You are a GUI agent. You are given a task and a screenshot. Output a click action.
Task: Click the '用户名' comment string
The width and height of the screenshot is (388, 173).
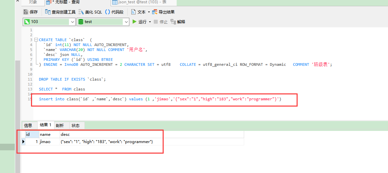pos(137,50)
